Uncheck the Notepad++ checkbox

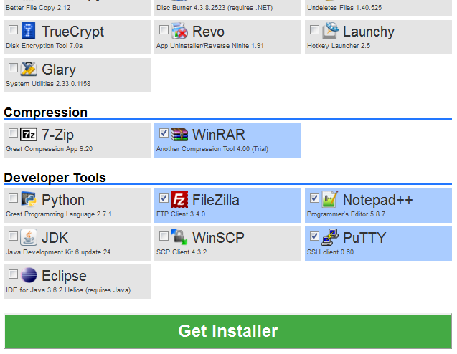[x=314, y=198]
